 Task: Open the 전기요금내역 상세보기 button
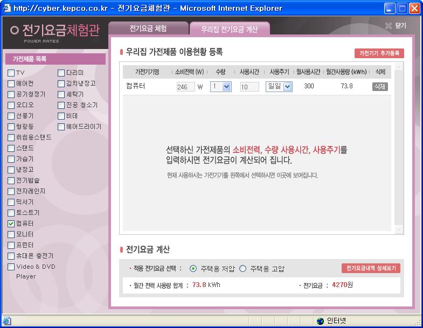371,268
